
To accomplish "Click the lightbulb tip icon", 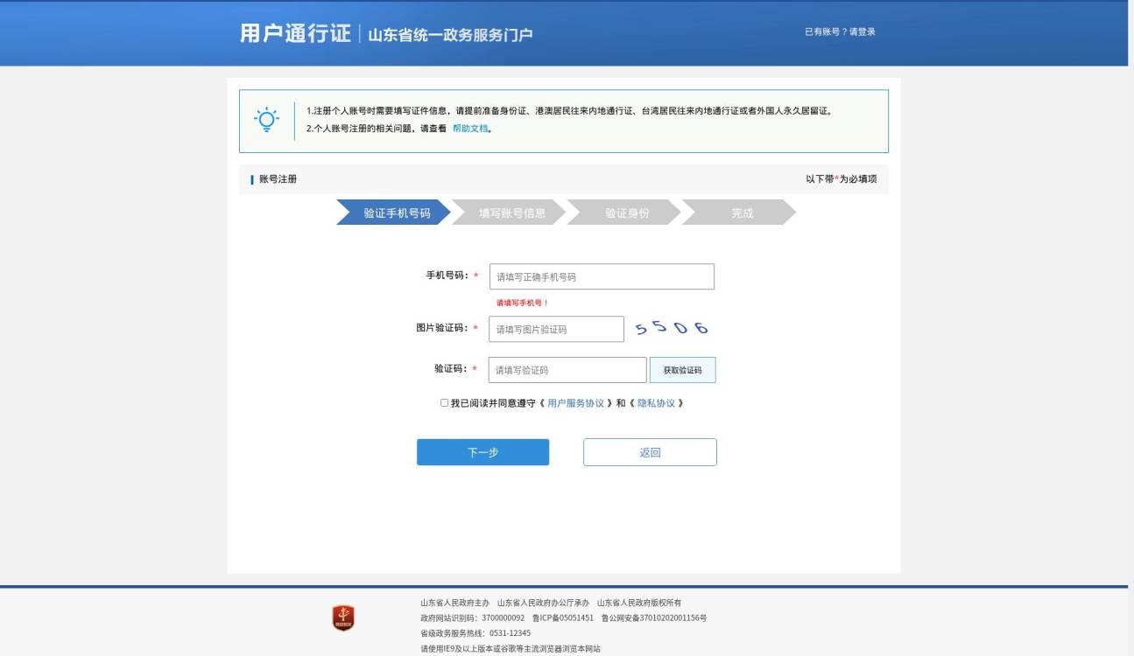I will (x=267, y=117).
